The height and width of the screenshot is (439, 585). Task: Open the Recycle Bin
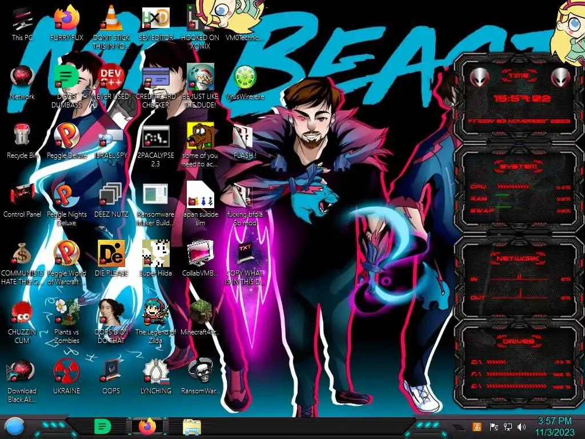click(x=22, y=141)
